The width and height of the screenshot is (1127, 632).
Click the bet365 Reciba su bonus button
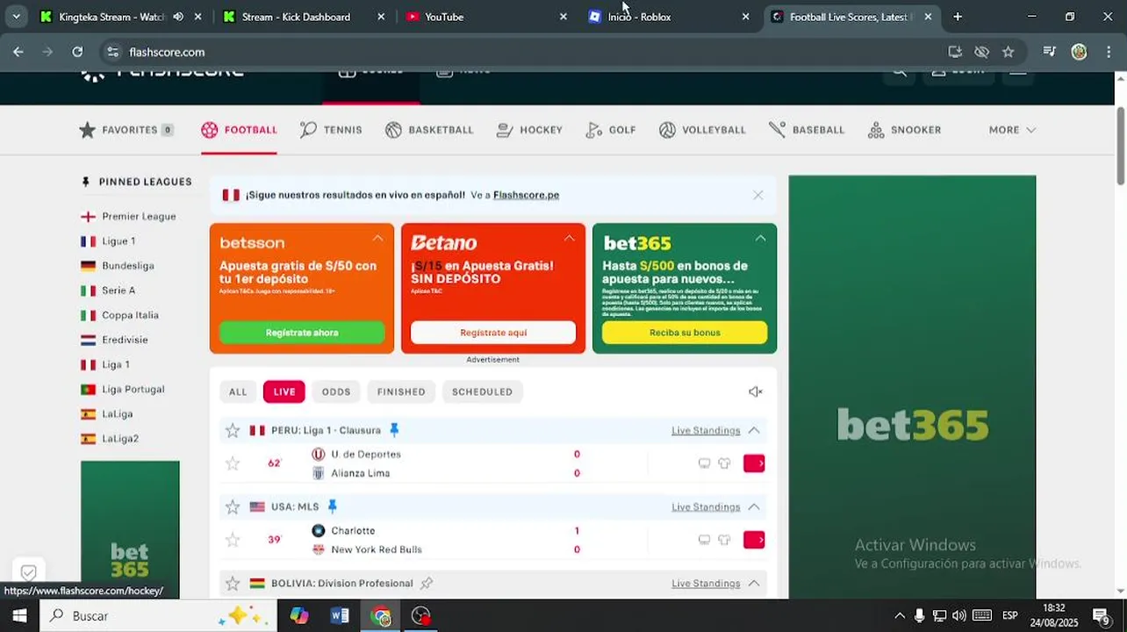(x=685, y=333)
